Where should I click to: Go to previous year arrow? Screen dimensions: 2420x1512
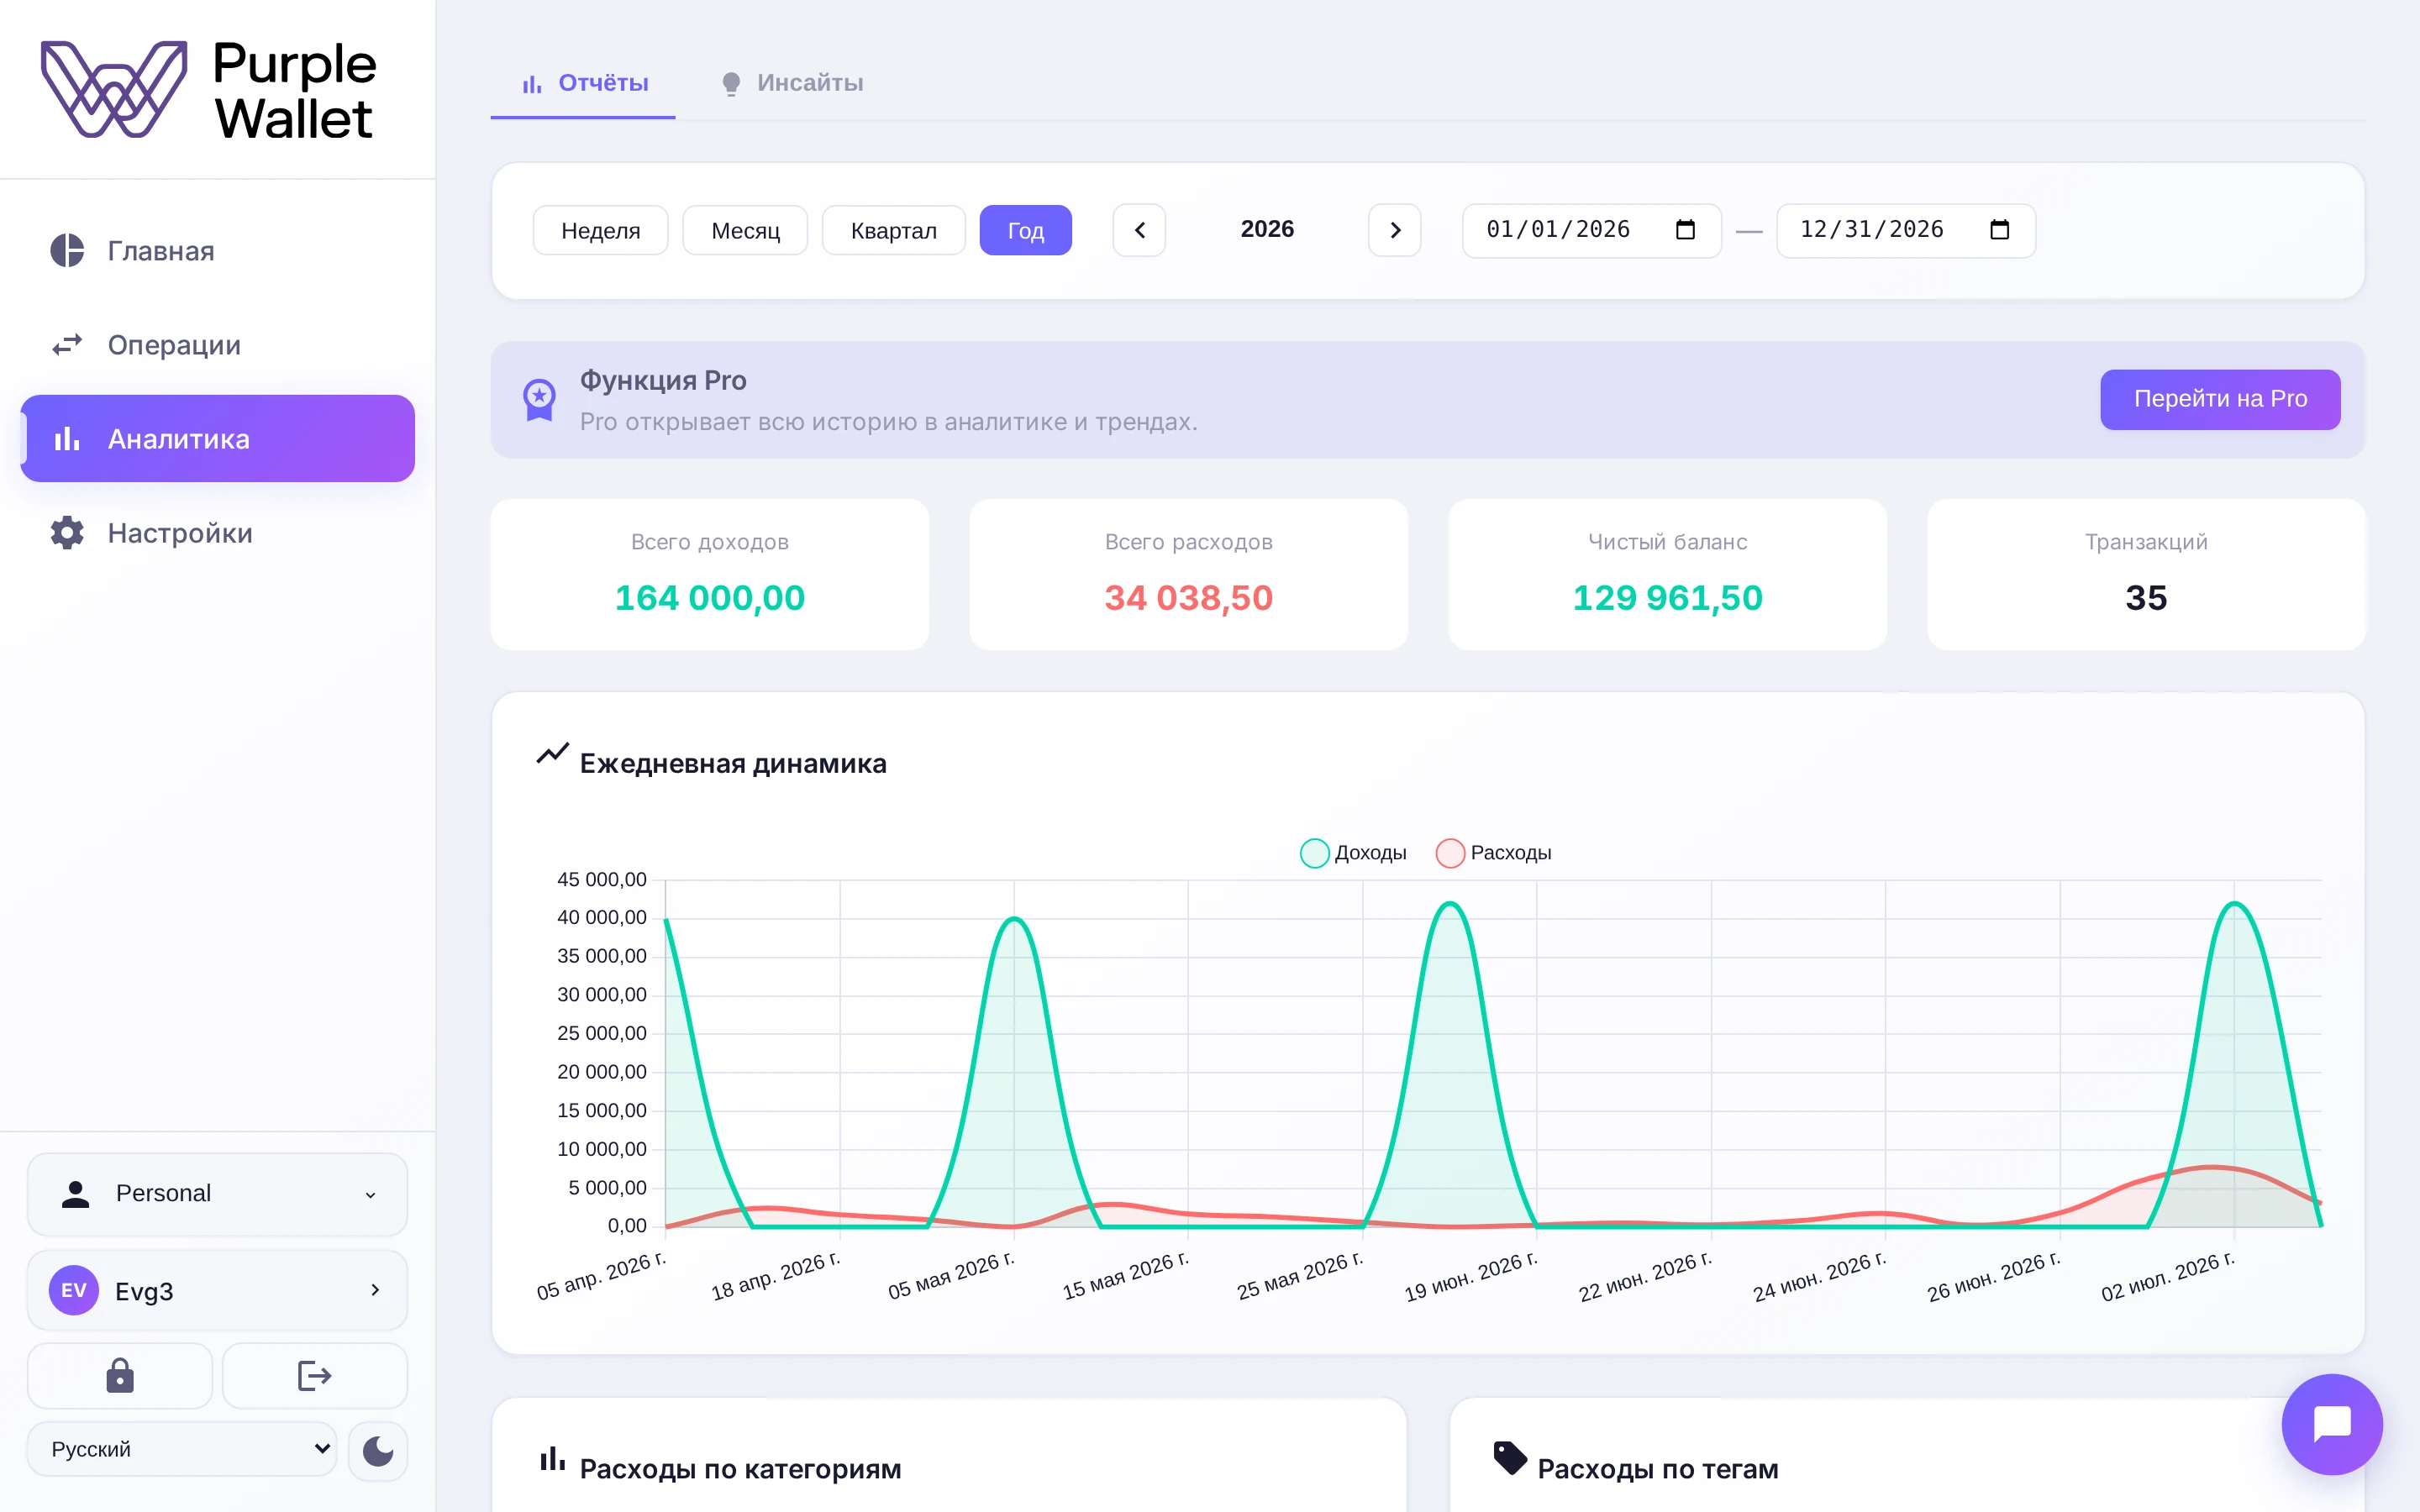[1139, 230]
